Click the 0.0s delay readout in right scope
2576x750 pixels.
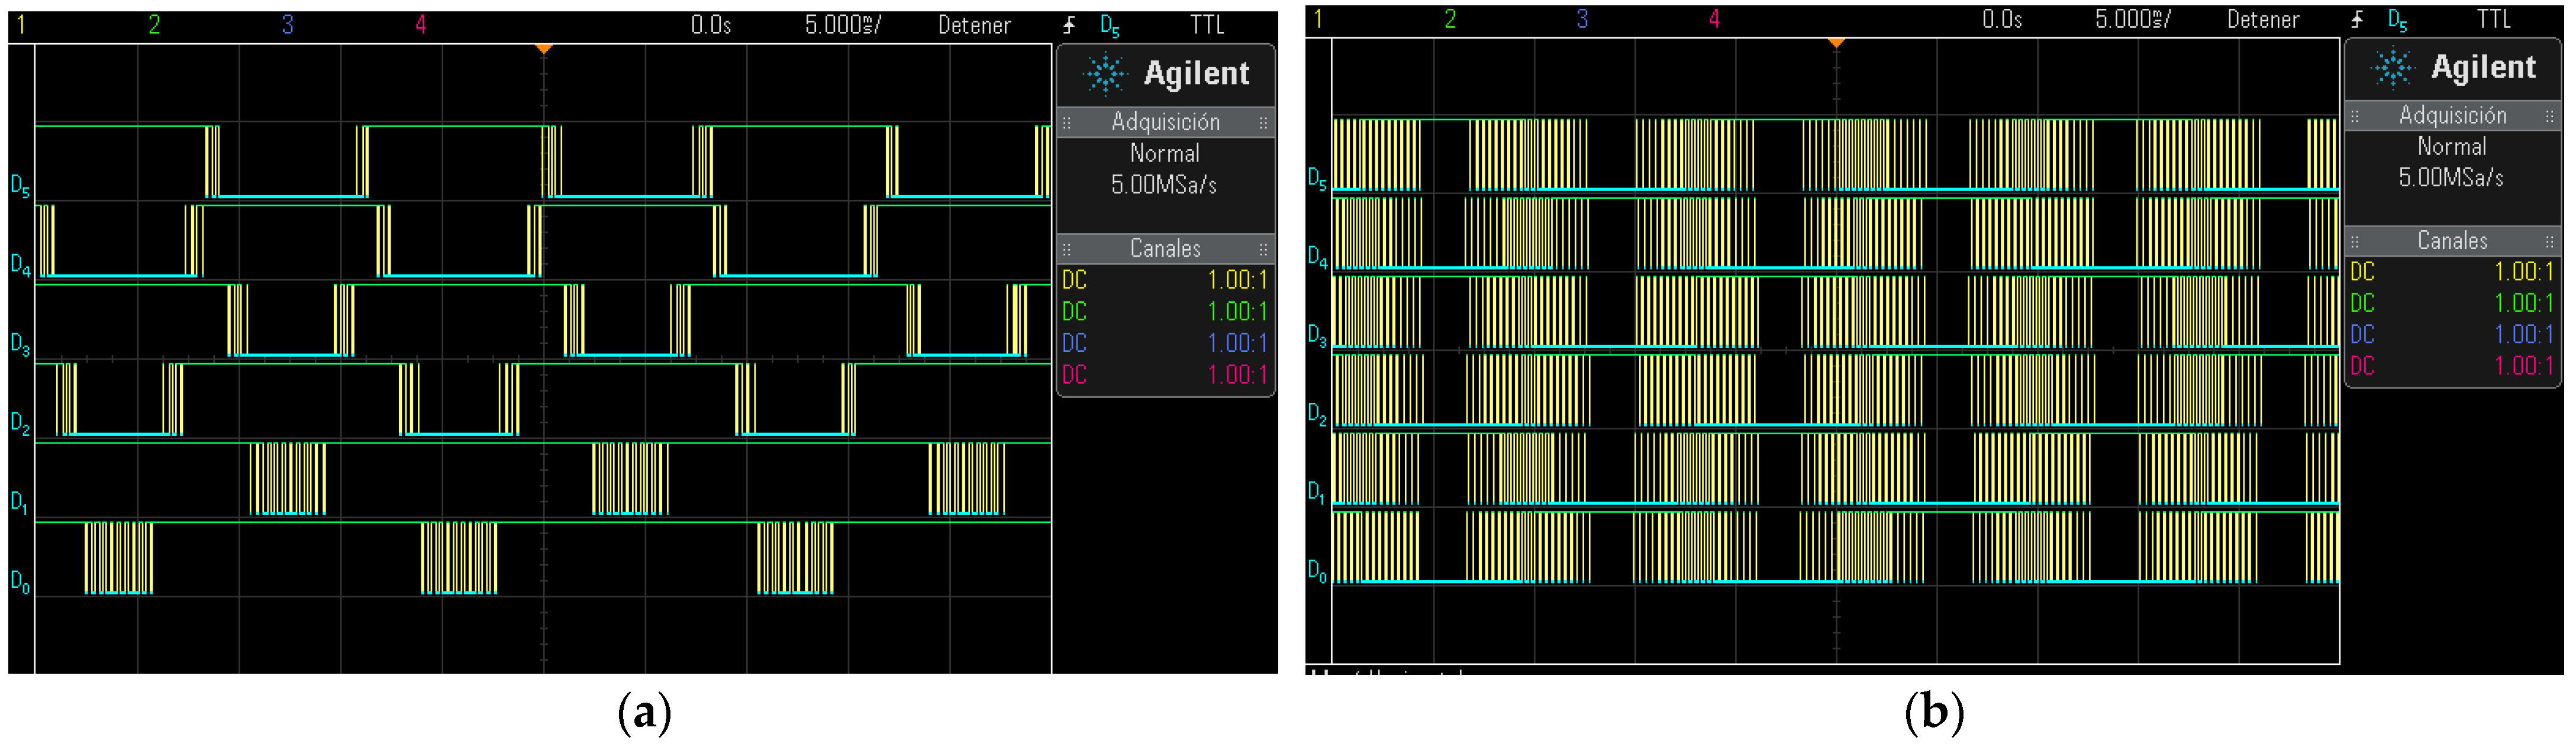[2002, 19]
